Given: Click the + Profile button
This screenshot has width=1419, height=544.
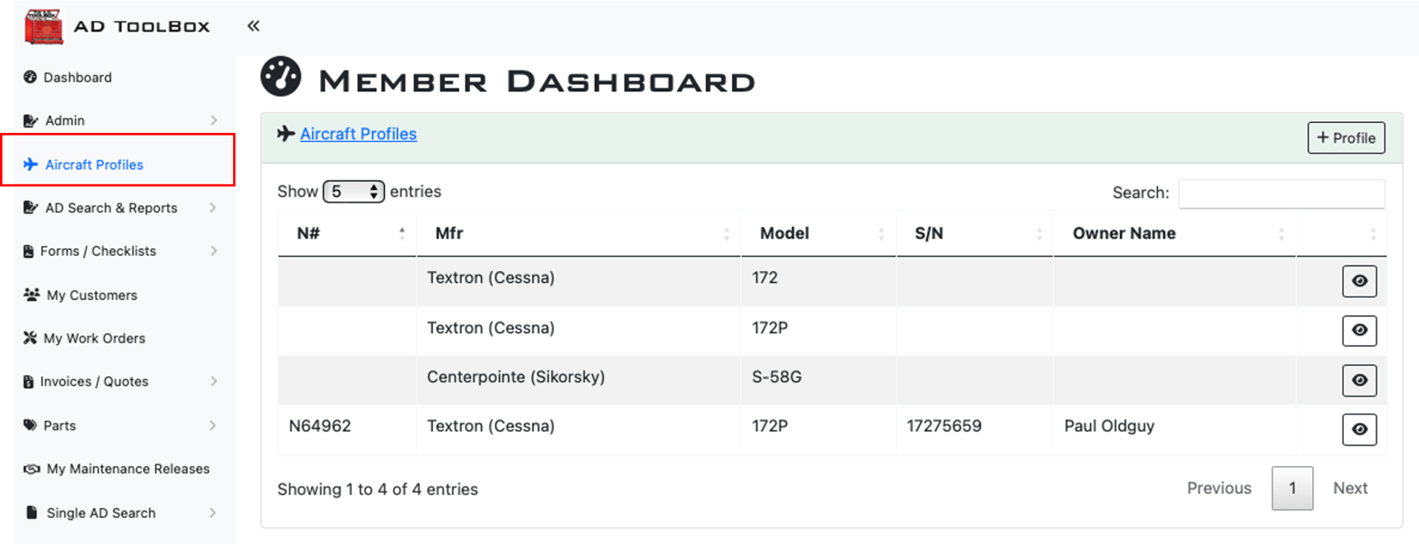Looking at the screenshot, I should pos(1346,138).
